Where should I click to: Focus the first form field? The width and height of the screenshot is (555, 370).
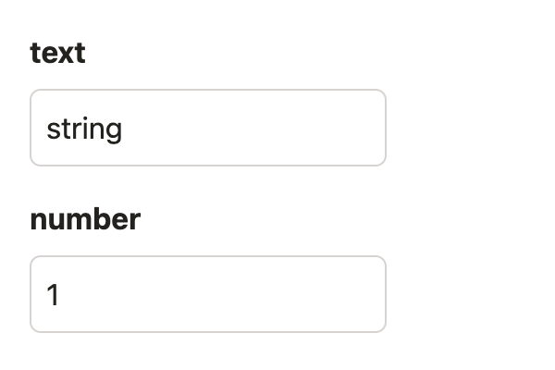point(207,128)
